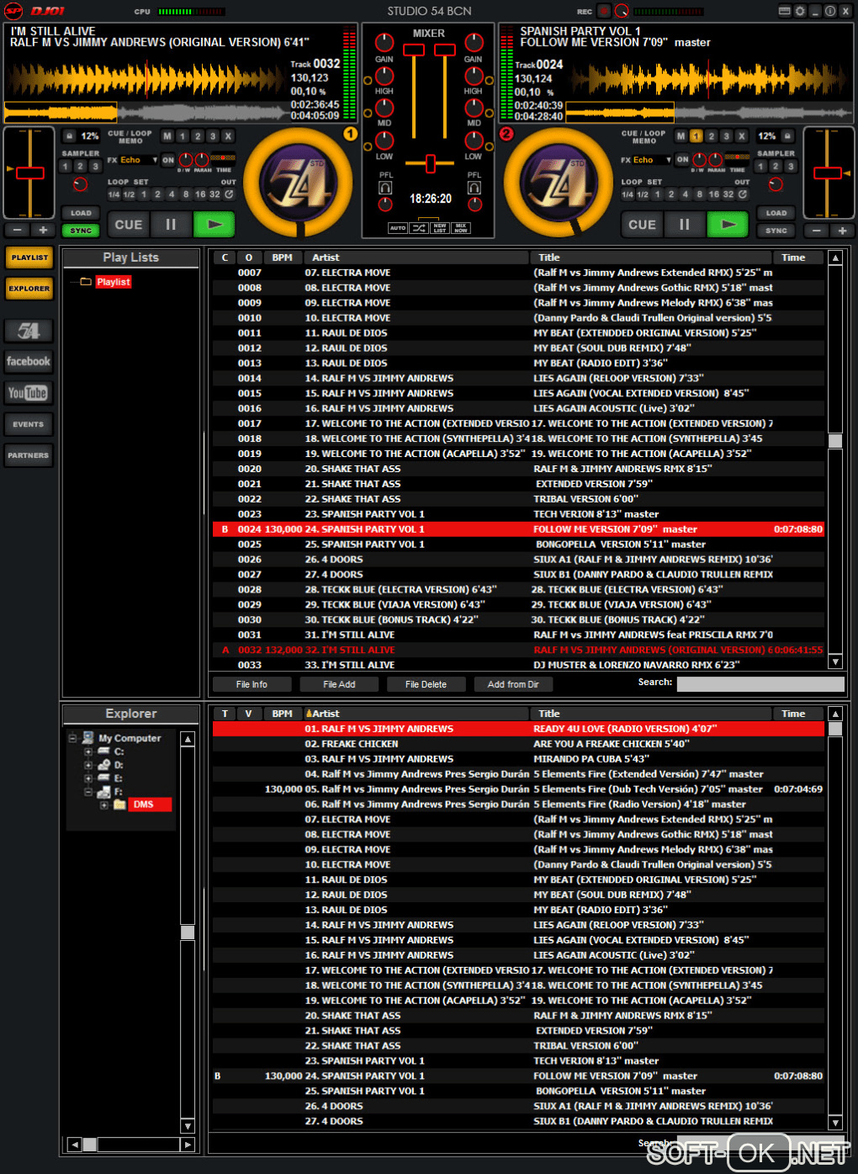Click the File Info button
The height and width of the screenshot is (1174, 858).
(252, 684)
